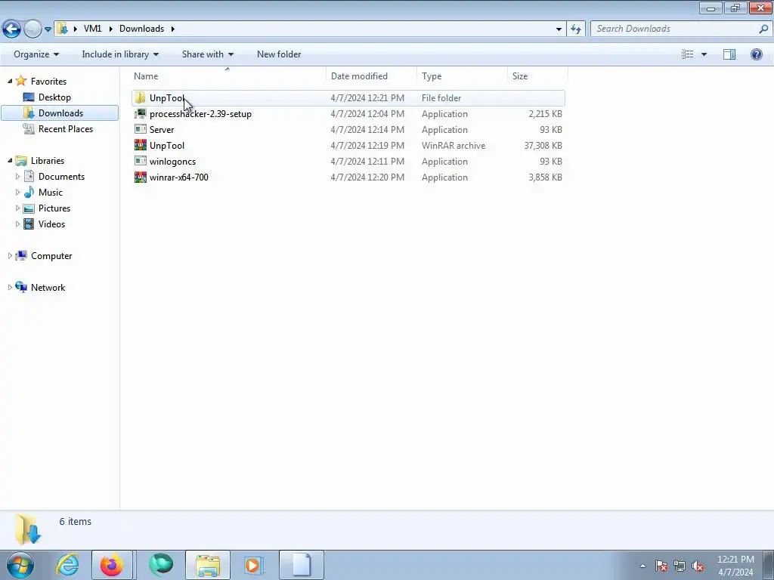Viewport: 774px width, 580px height.
Task: Select the UnpTool WinRAR archive icon
Action: 140,145
